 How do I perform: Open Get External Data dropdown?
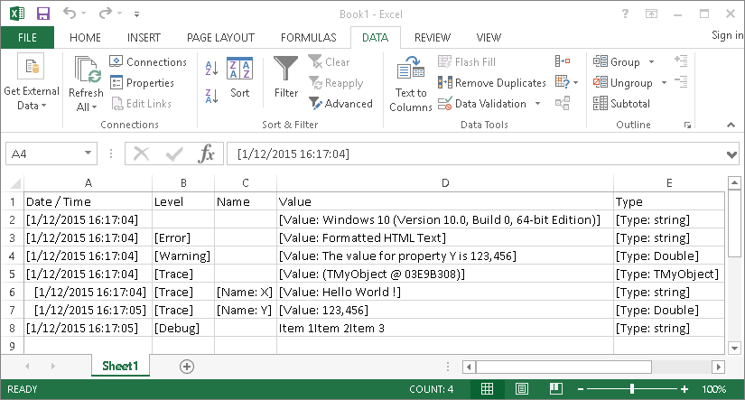click(32, 106)
